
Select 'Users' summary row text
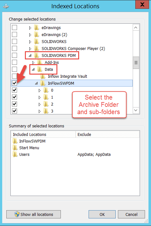click(x=24, y=154)
